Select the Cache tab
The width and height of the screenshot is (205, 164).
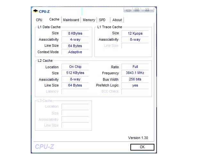click(54, 19)
